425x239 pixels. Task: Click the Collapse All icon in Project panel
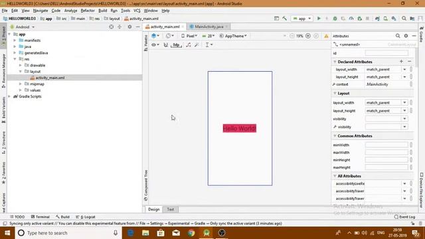[x=120, y=27]
